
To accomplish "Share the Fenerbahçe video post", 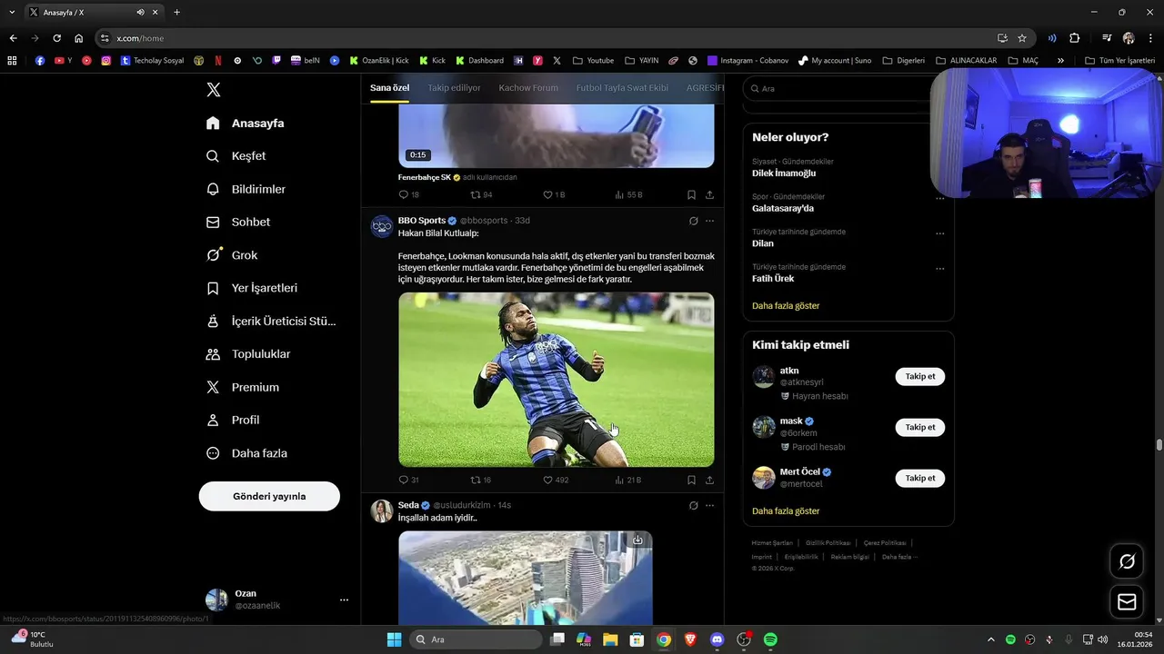I will pos(709,194).
